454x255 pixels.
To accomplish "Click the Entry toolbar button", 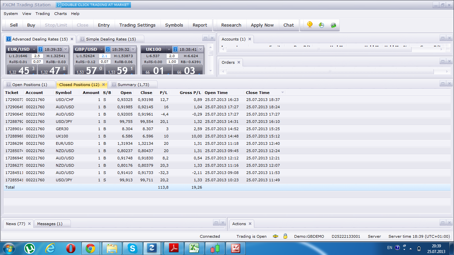I will click(x=104, y=25).
